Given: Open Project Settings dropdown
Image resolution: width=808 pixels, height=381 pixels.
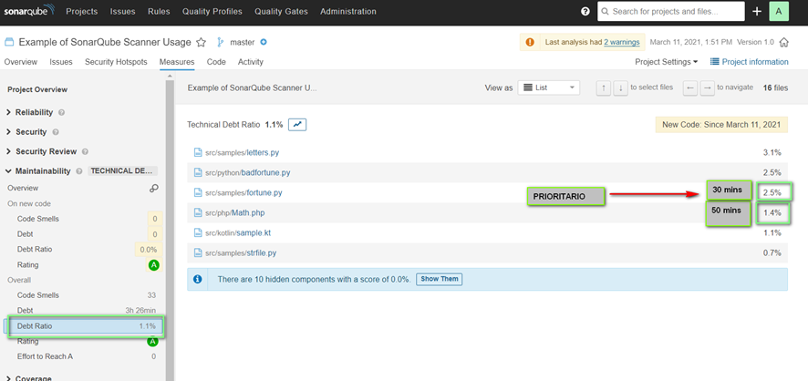Looking at the screenshot, I should click(667, 62).
